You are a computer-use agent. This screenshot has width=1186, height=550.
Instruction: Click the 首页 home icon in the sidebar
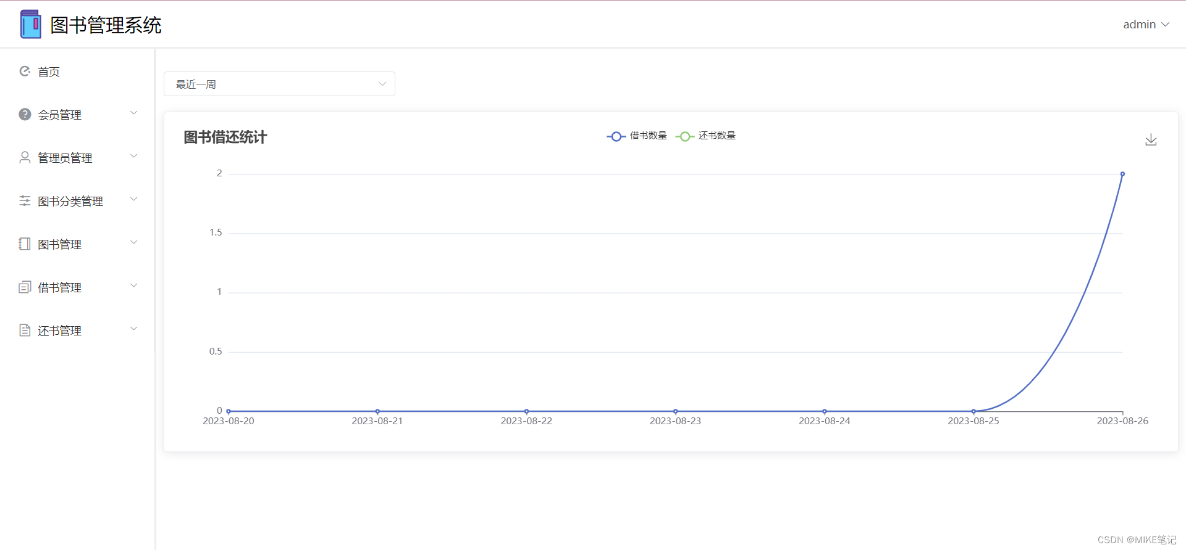(x=25, y=71)
